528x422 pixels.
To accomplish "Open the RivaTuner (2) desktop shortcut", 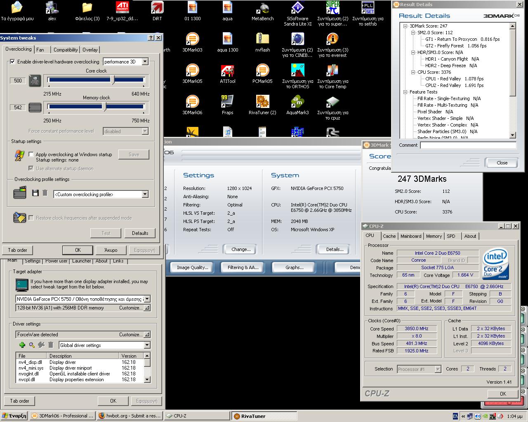I will pyautogui.click(x=262, y=105).
